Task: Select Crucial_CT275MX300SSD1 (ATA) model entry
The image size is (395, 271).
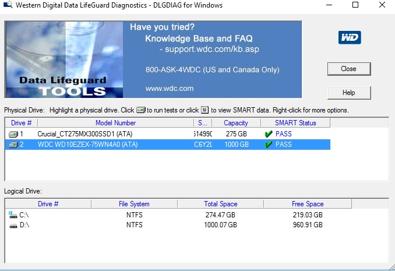Action: 85,134
